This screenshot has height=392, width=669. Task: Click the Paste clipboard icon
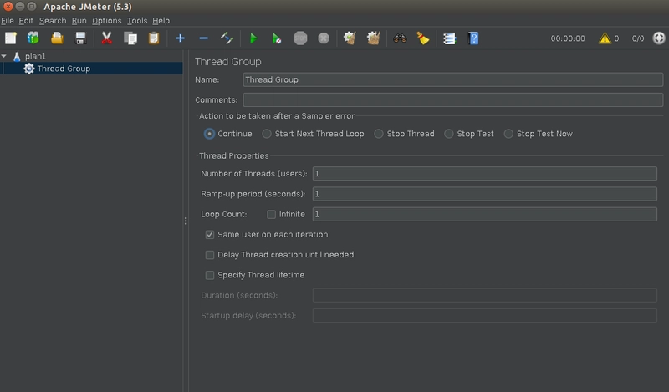click(154, 38)
